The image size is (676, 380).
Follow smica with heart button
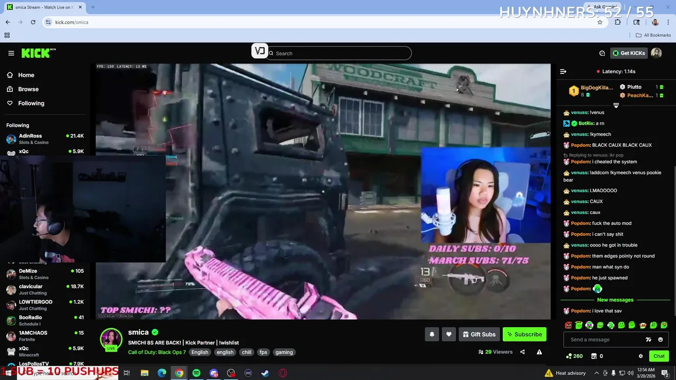(x=449, y=334)
